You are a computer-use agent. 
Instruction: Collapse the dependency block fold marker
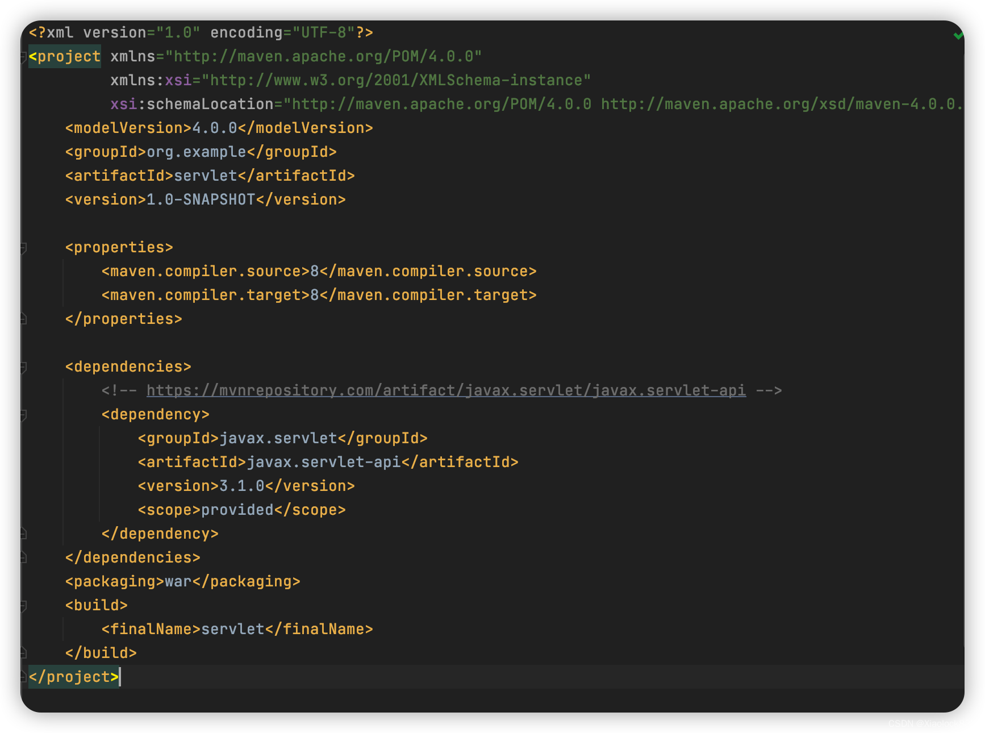click(23, 415)
